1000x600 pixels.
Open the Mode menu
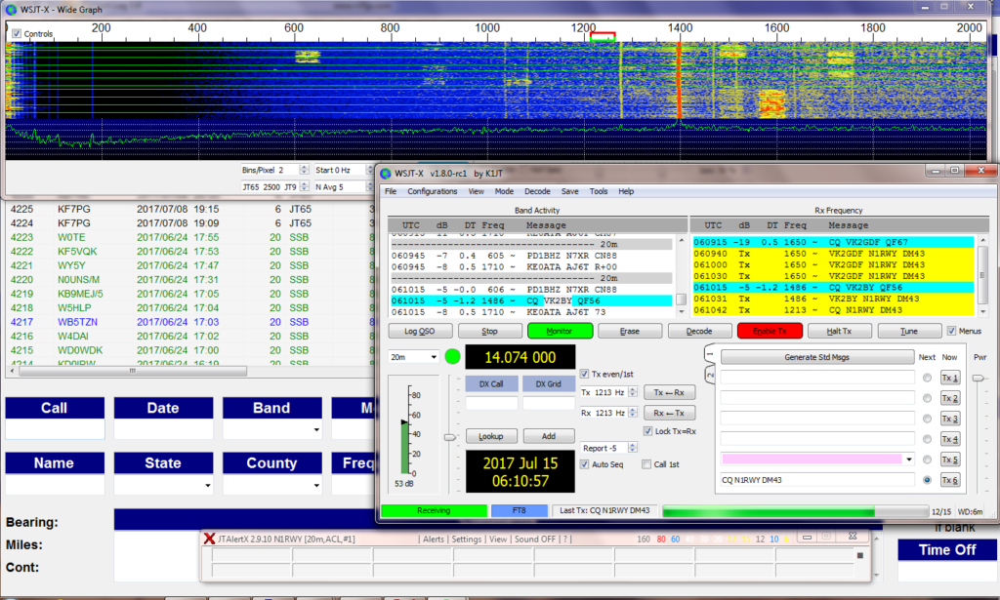504,191
